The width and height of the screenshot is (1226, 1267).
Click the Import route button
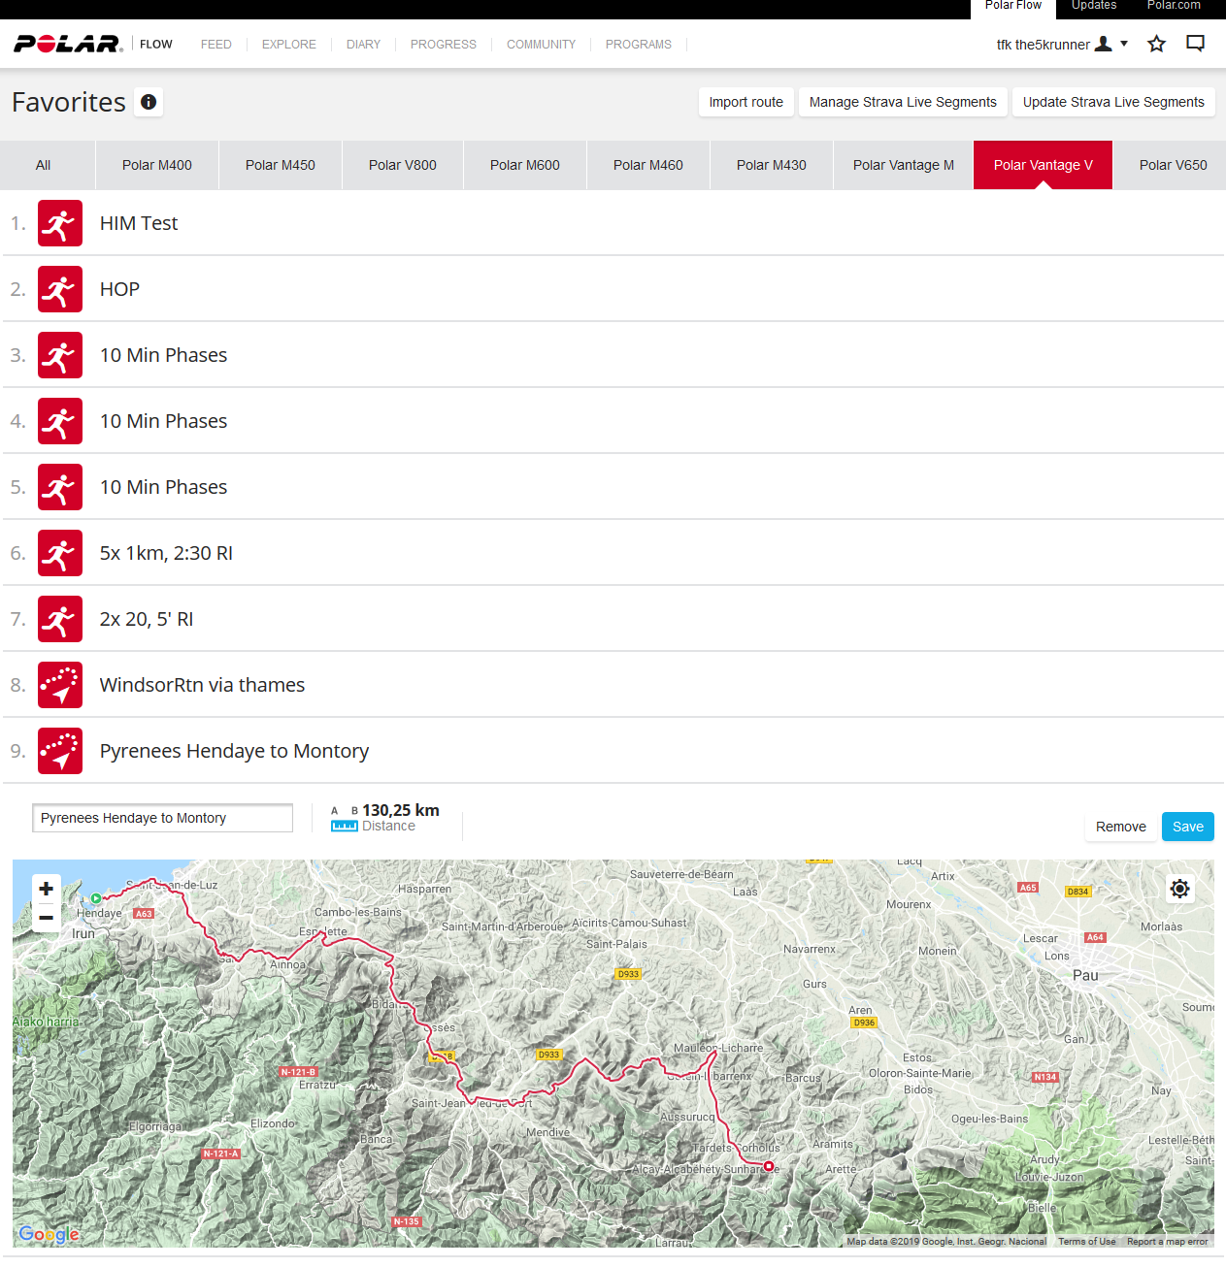pos(746,102)
